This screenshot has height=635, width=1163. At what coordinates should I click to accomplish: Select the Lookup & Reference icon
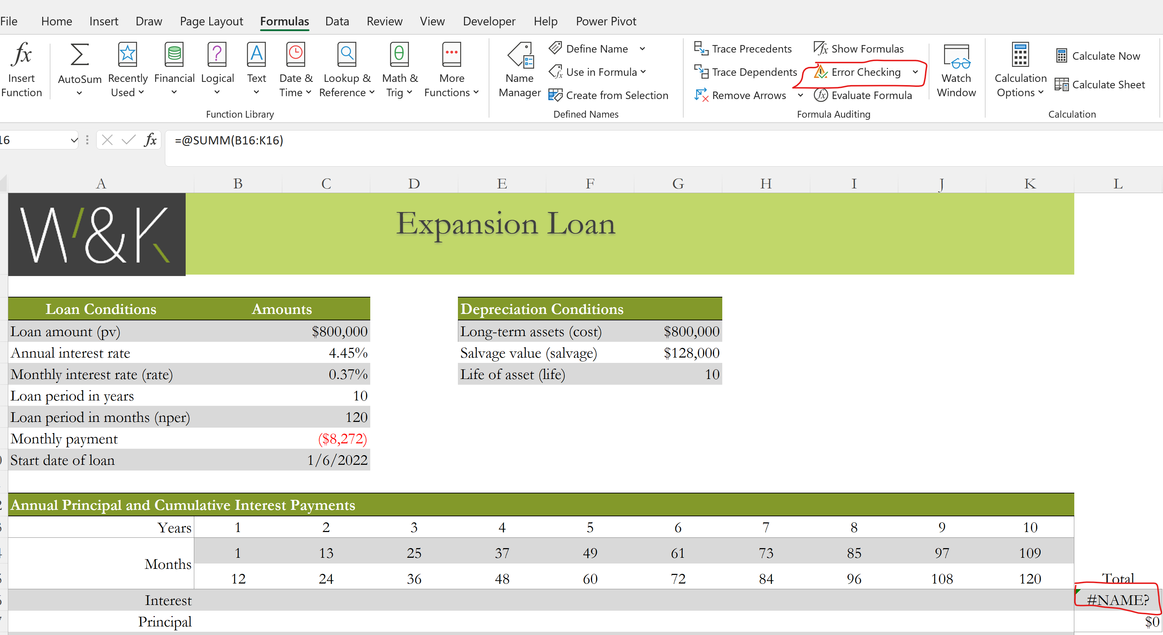346,68
